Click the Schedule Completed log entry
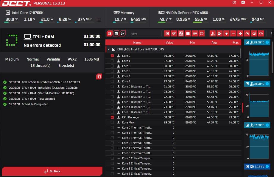Image resolution: width=274 pixels, height=177 pixels. tap(35, 104)
